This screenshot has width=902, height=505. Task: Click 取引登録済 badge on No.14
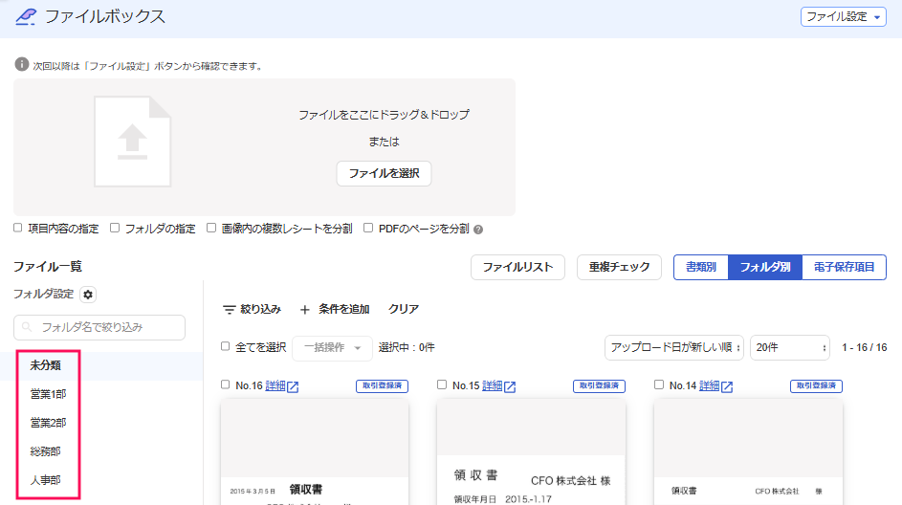tap(816, 386)
